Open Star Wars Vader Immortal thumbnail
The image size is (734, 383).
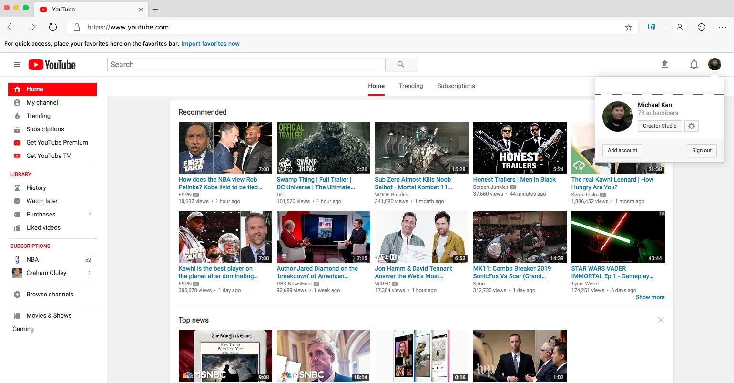click(618, 237)
